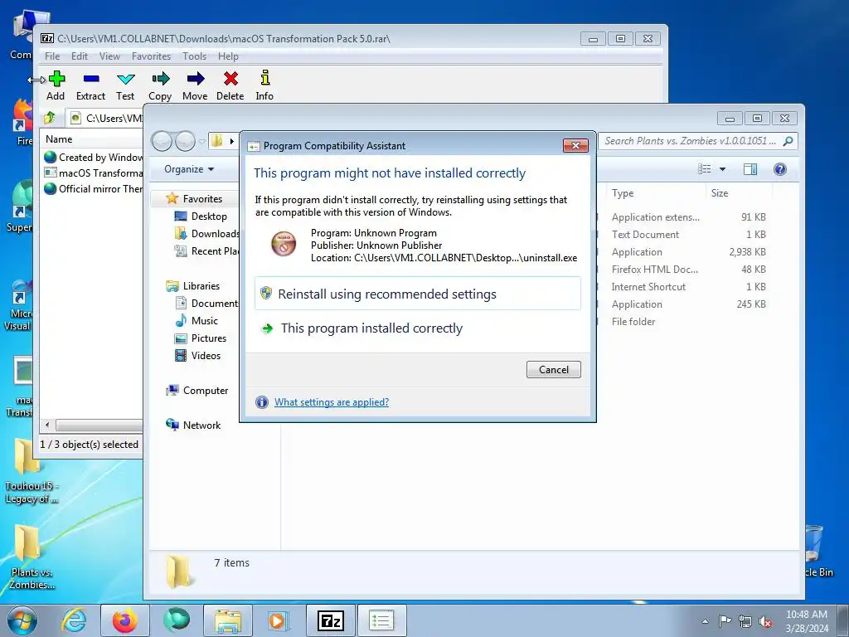Click the Explorer Back navigation button
The width and height of the screenshot is (849, 637).
click(x=162, y=141)
